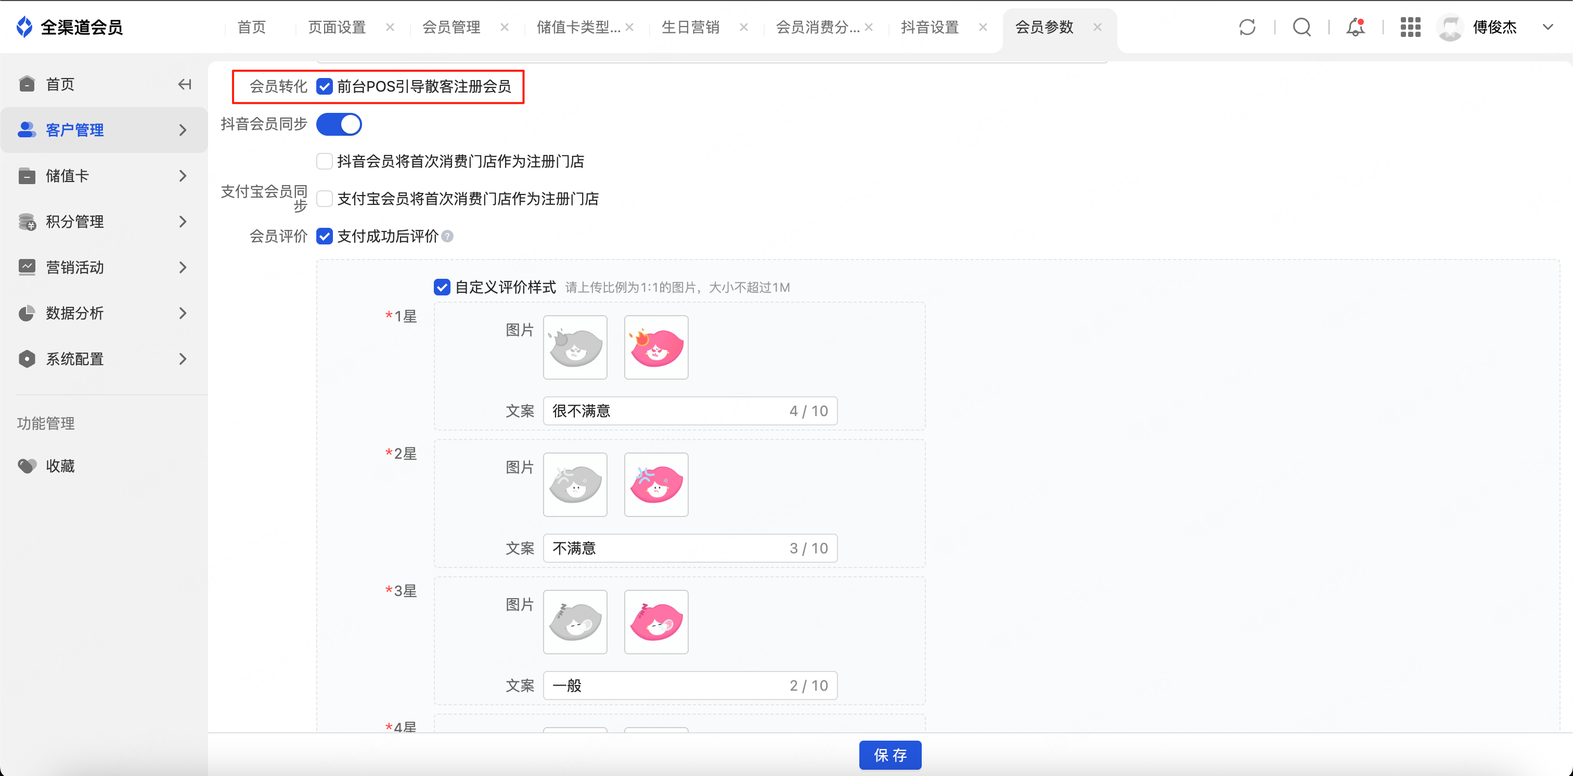The height and width of the screenshot is (776, 1573).
Task: Click help icon next to 支付成功后评价
Action: pyautogui.click(x=447, y=236)
